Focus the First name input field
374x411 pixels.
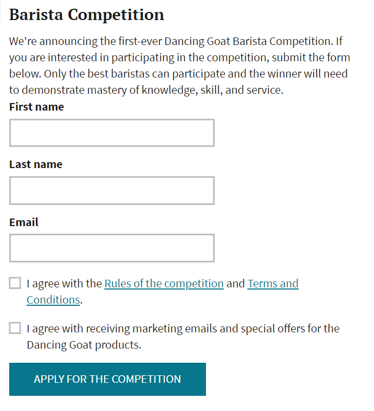click(x=112, y=133)
